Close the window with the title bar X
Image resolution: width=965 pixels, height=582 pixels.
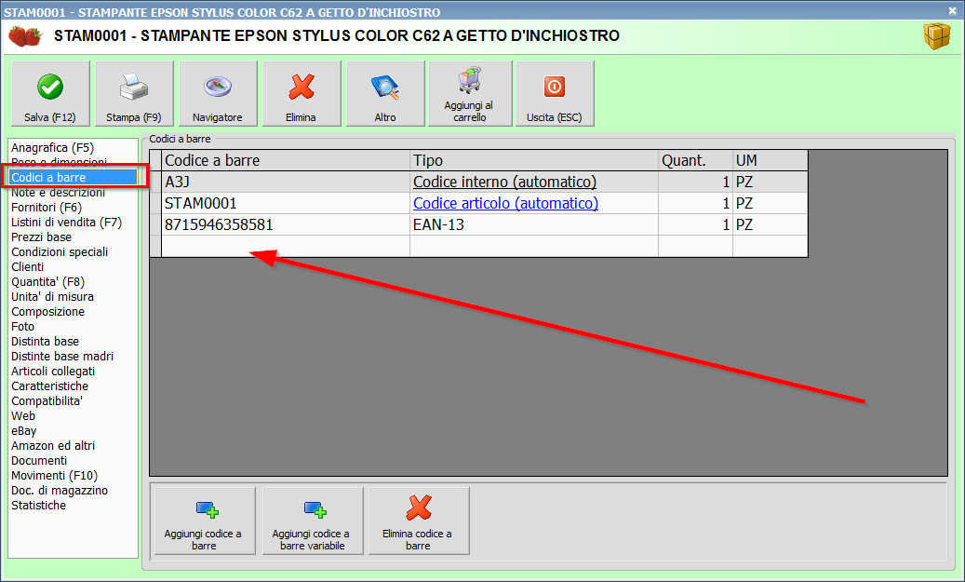coord(952,10)
